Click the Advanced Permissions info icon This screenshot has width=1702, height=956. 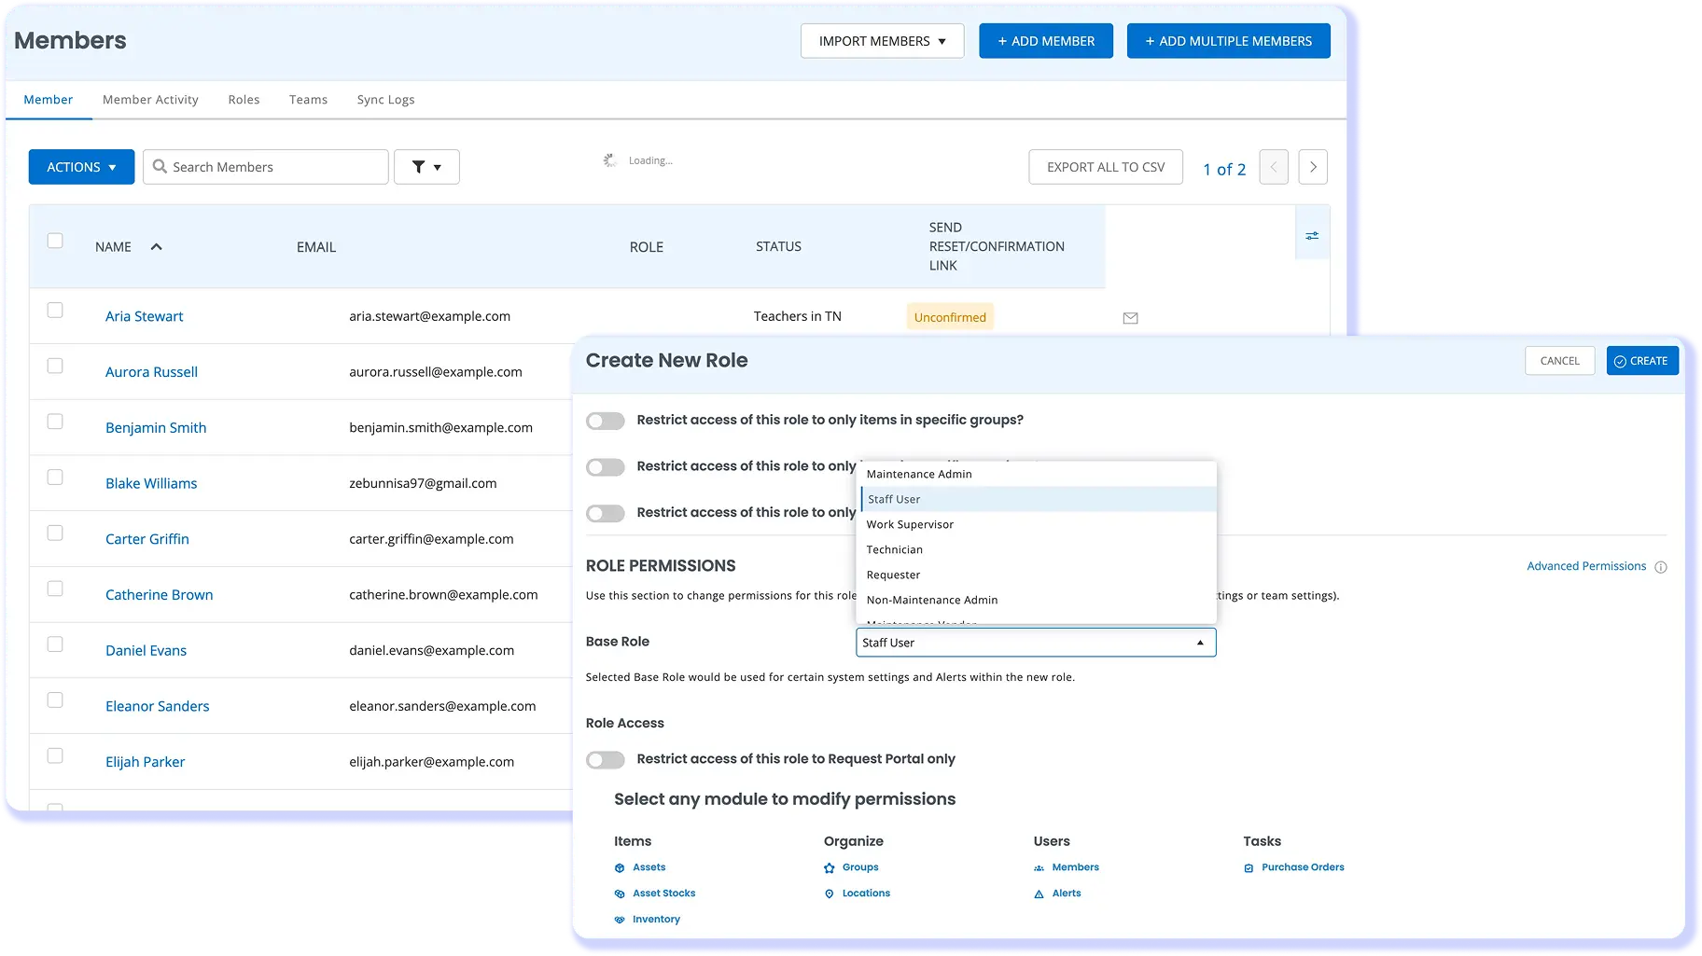[x=1661, y=567]
